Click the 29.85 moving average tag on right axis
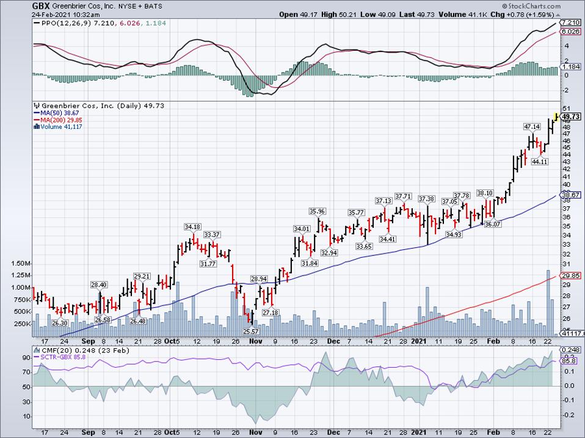Screen dimensions: 585x438 click(x=570, y=276)
